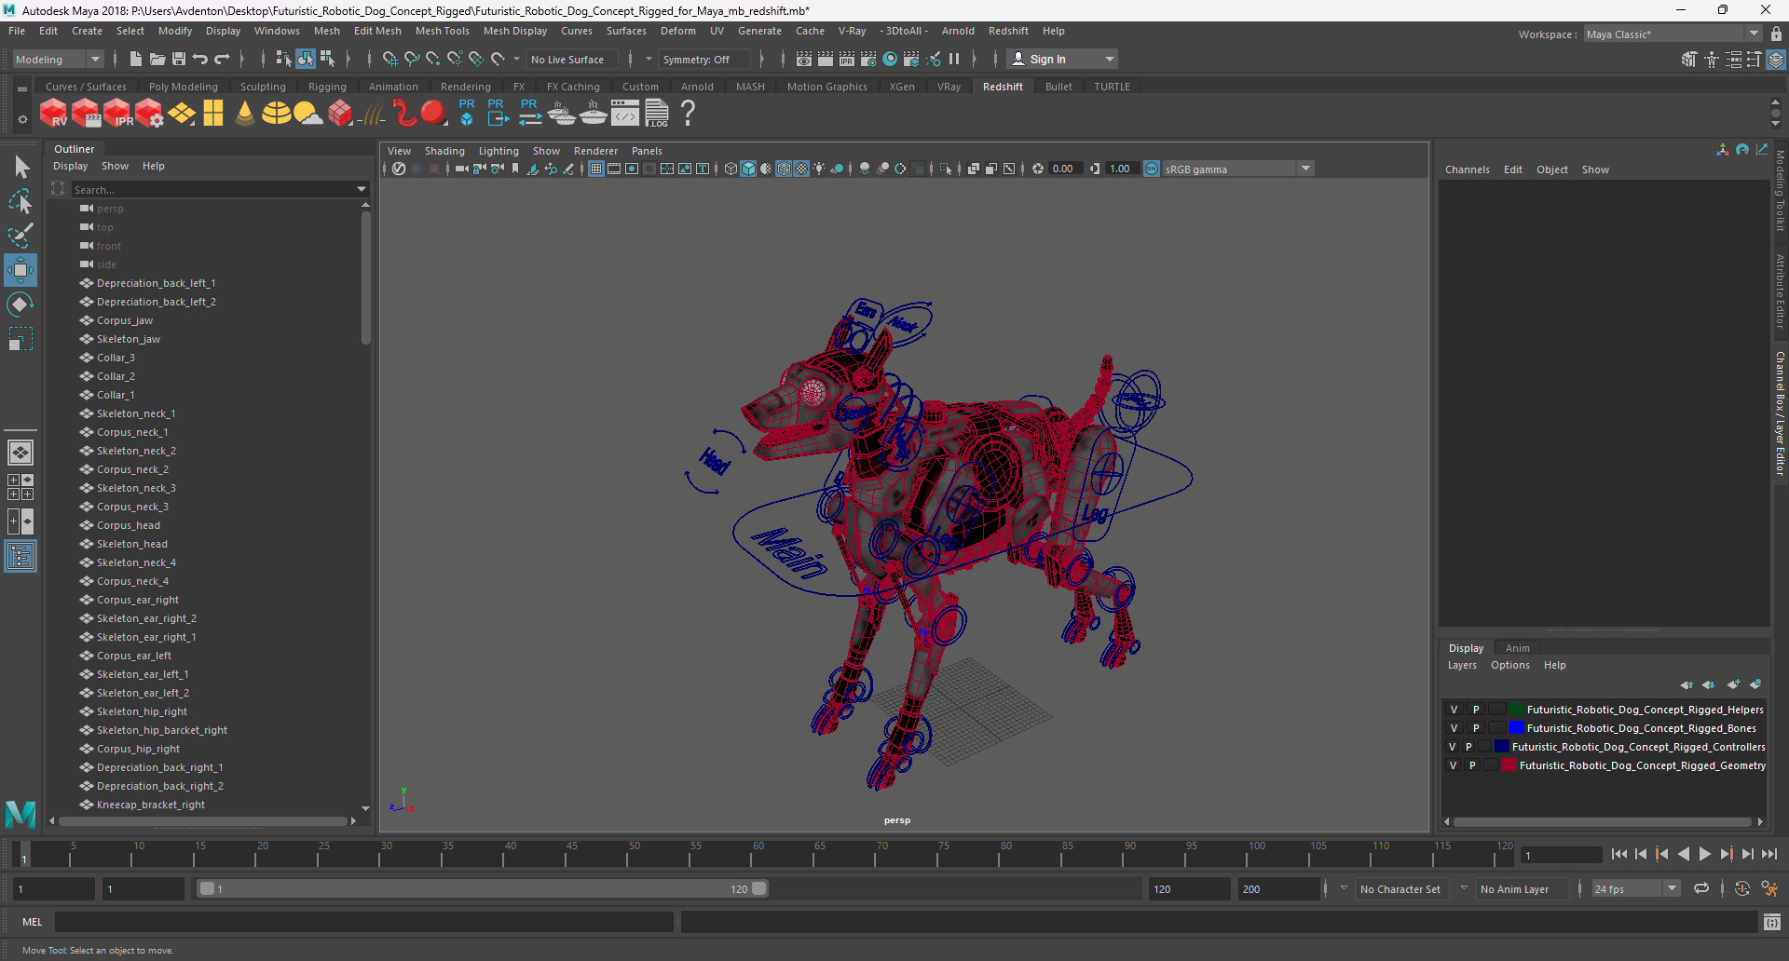Switch to the Poly Modeling shelf tab

[183, 87]
